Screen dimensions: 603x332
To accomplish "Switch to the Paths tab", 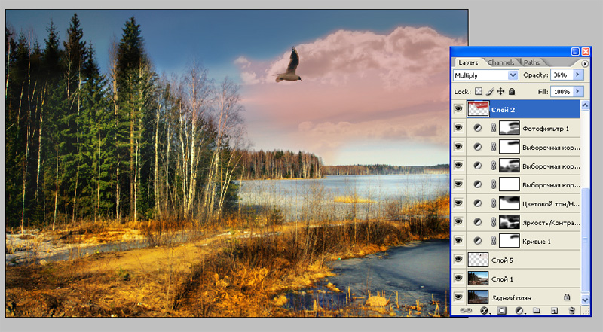I will click(x=531, y=62).
